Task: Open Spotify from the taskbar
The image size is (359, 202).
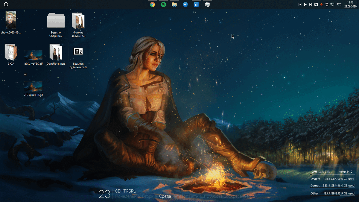Action: point(163,4)
